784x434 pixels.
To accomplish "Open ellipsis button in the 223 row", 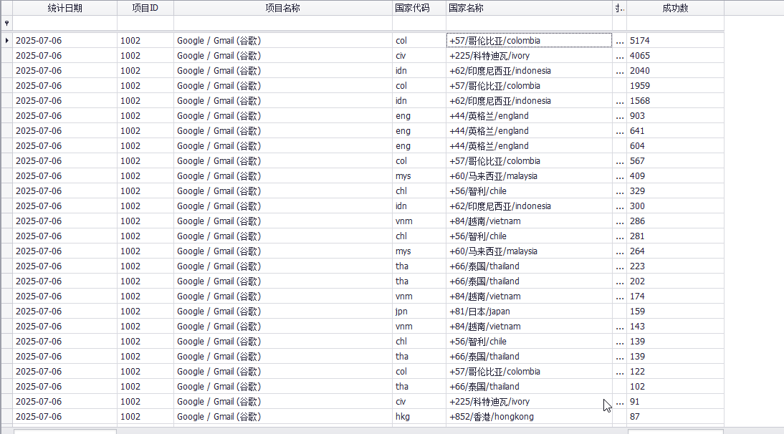I will coord(619,266).
